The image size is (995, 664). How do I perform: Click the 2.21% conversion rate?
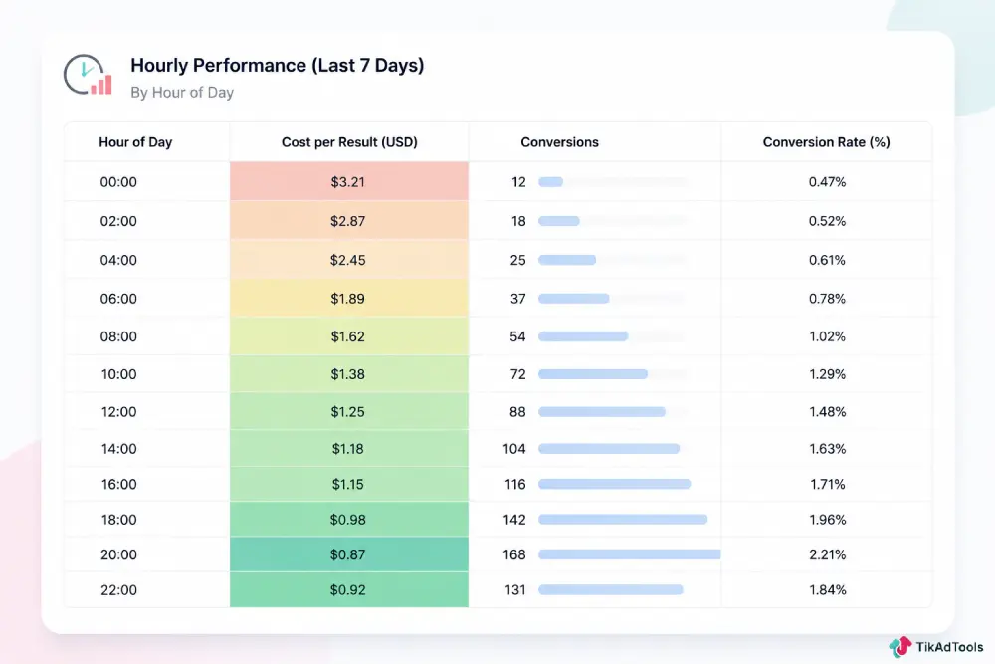(x=827, y=554)
